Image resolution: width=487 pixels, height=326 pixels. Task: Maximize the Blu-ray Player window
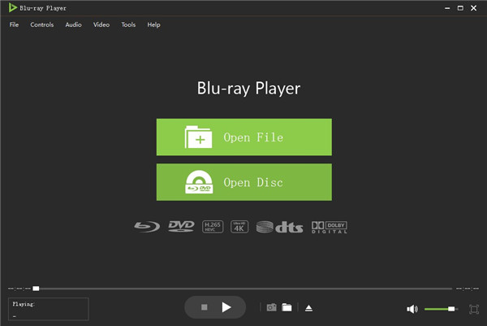(460, 8)
